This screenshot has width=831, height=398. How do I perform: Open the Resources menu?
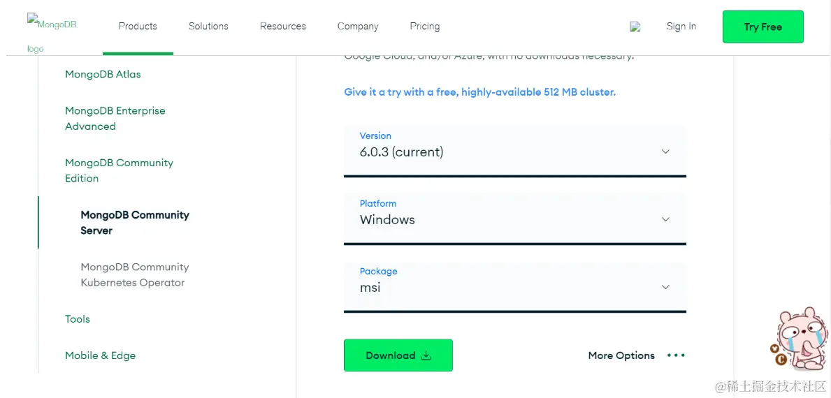283,27
